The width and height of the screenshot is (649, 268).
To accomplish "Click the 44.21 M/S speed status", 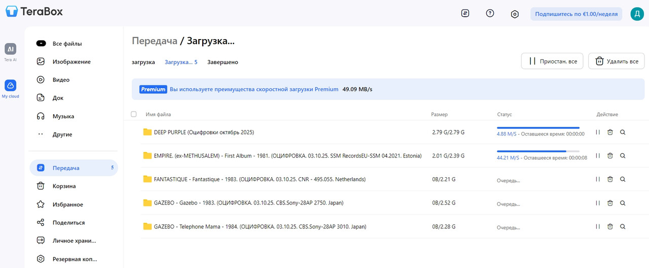I will pos(508,158).
